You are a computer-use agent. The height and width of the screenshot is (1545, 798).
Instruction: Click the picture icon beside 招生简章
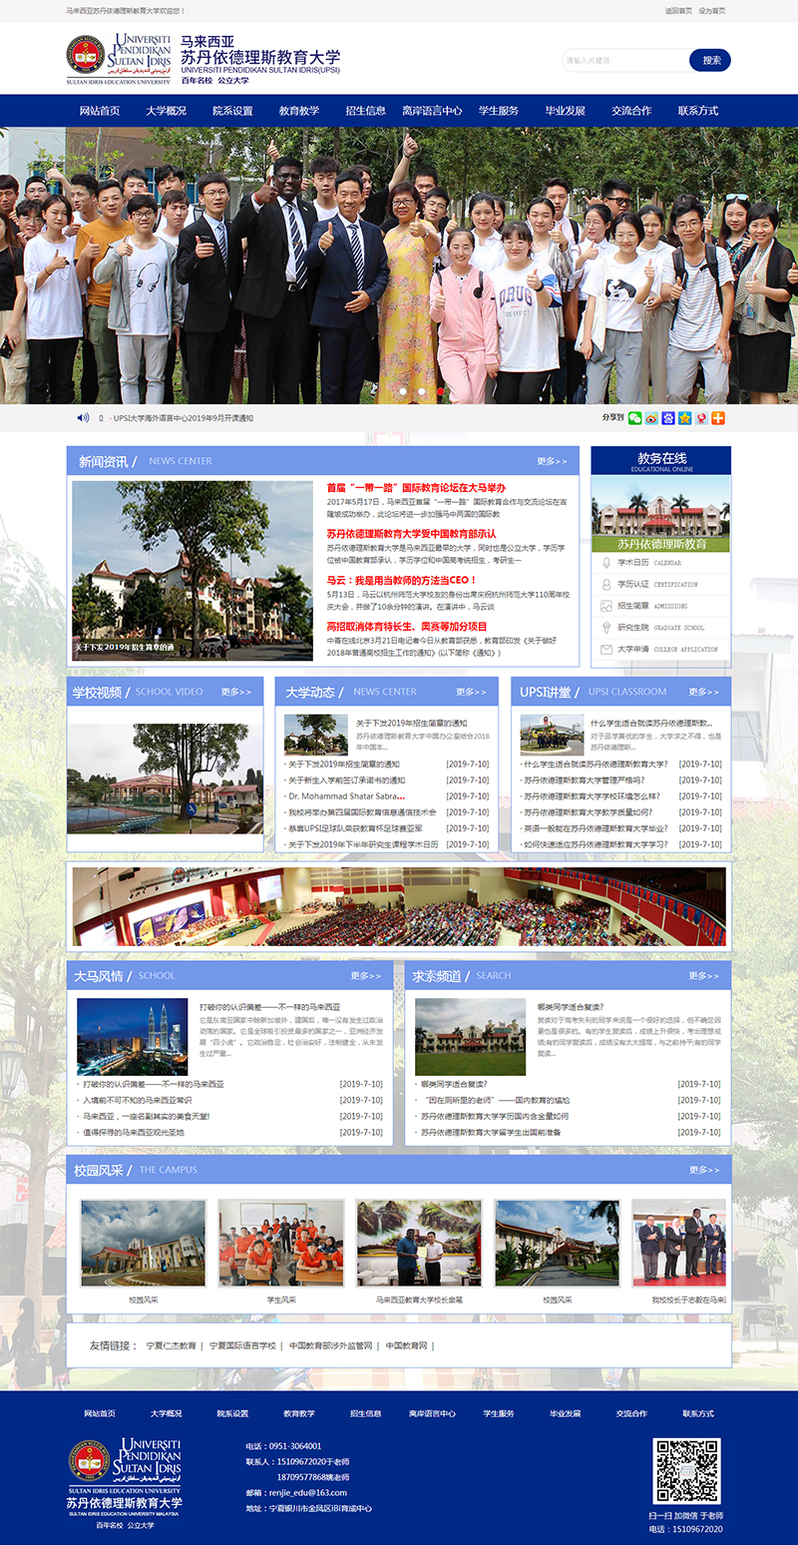point(606,606)
